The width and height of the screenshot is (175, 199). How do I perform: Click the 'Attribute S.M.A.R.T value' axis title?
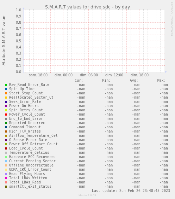point(4,41)
